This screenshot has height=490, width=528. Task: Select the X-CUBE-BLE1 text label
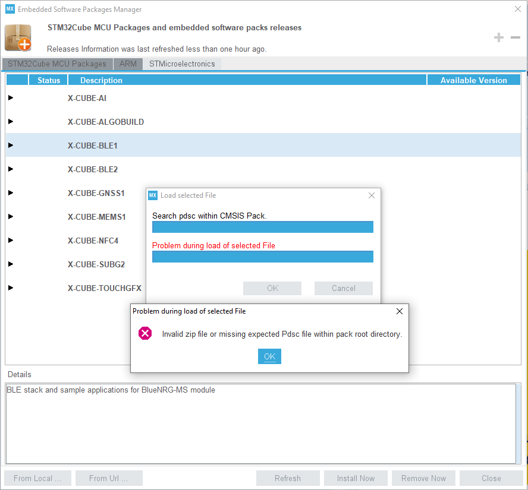click(x=93, y=146)
